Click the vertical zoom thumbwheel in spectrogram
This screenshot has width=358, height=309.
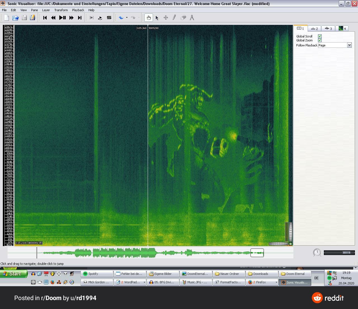(x=291, y=232)
